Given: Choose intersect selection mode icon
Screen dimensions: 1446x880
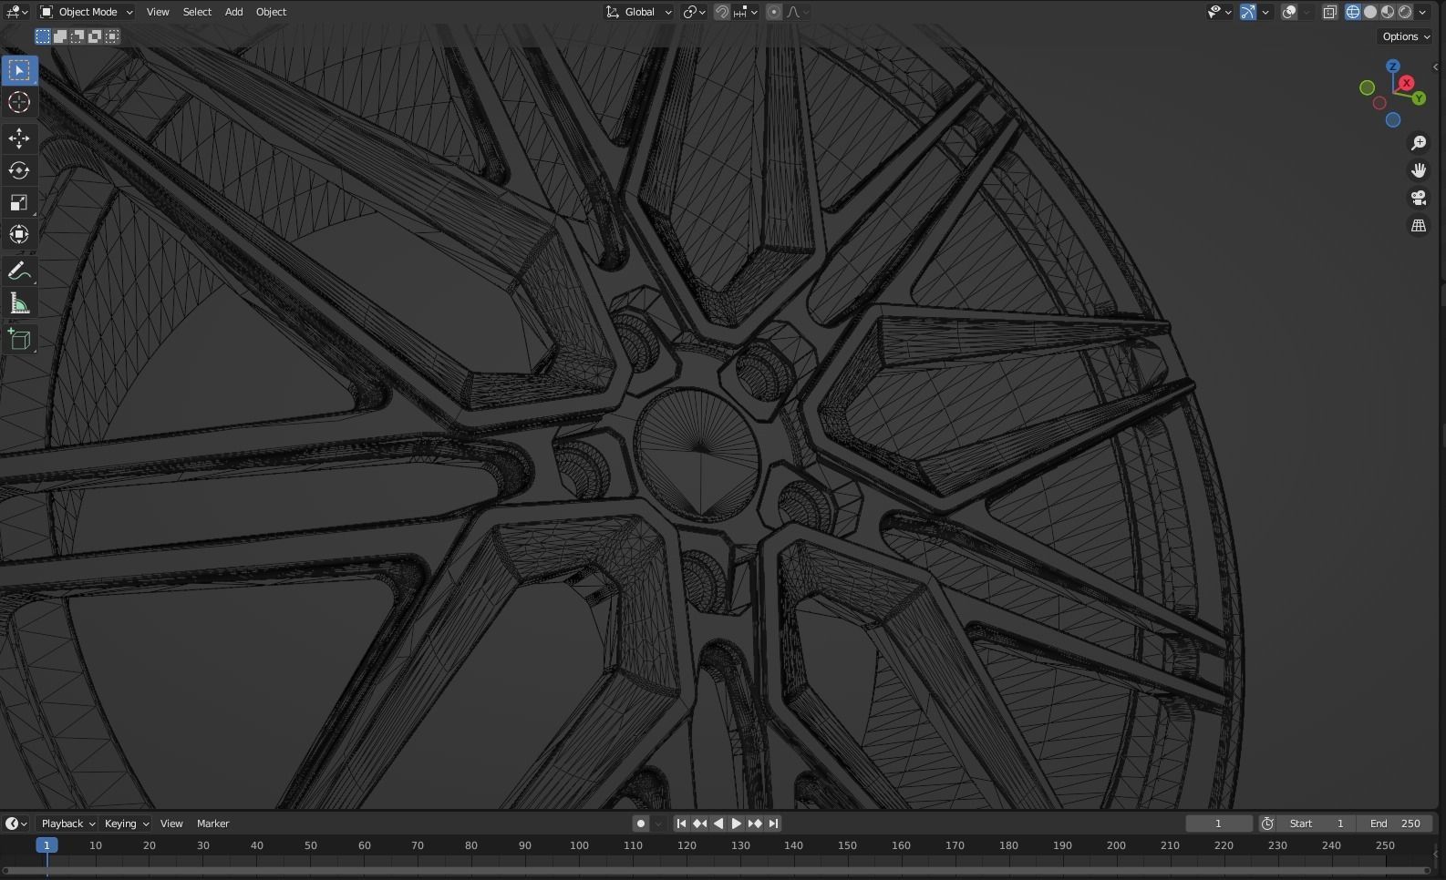Looking at the screenshot, I should (x=112, y=36).
